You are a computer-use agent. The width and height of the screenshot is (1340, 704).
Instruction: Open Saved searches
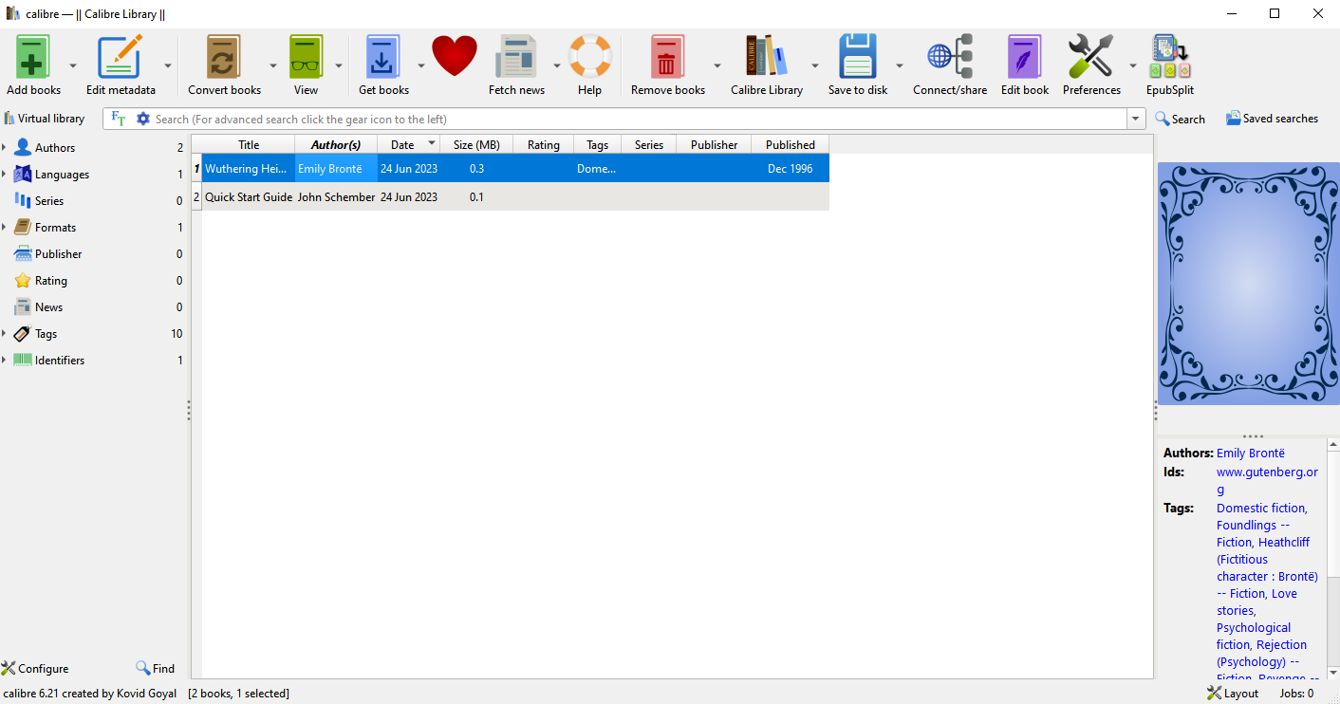(1272, 119)
